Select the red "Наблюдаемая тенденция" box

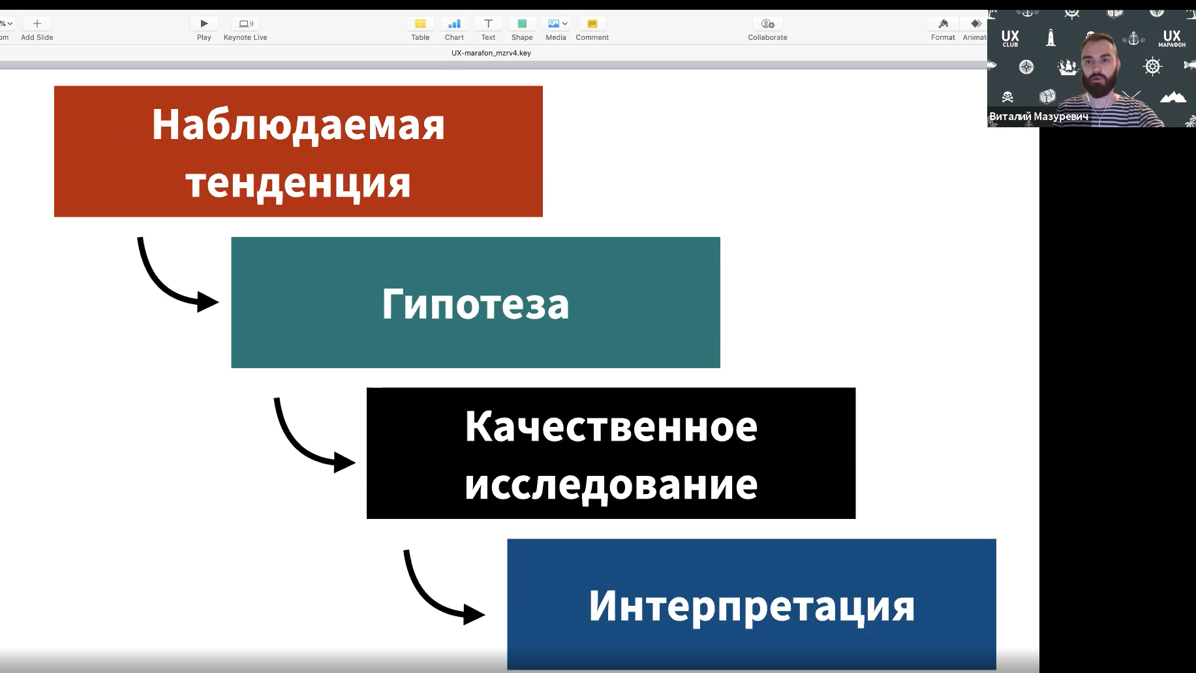[x=298, y=151]
